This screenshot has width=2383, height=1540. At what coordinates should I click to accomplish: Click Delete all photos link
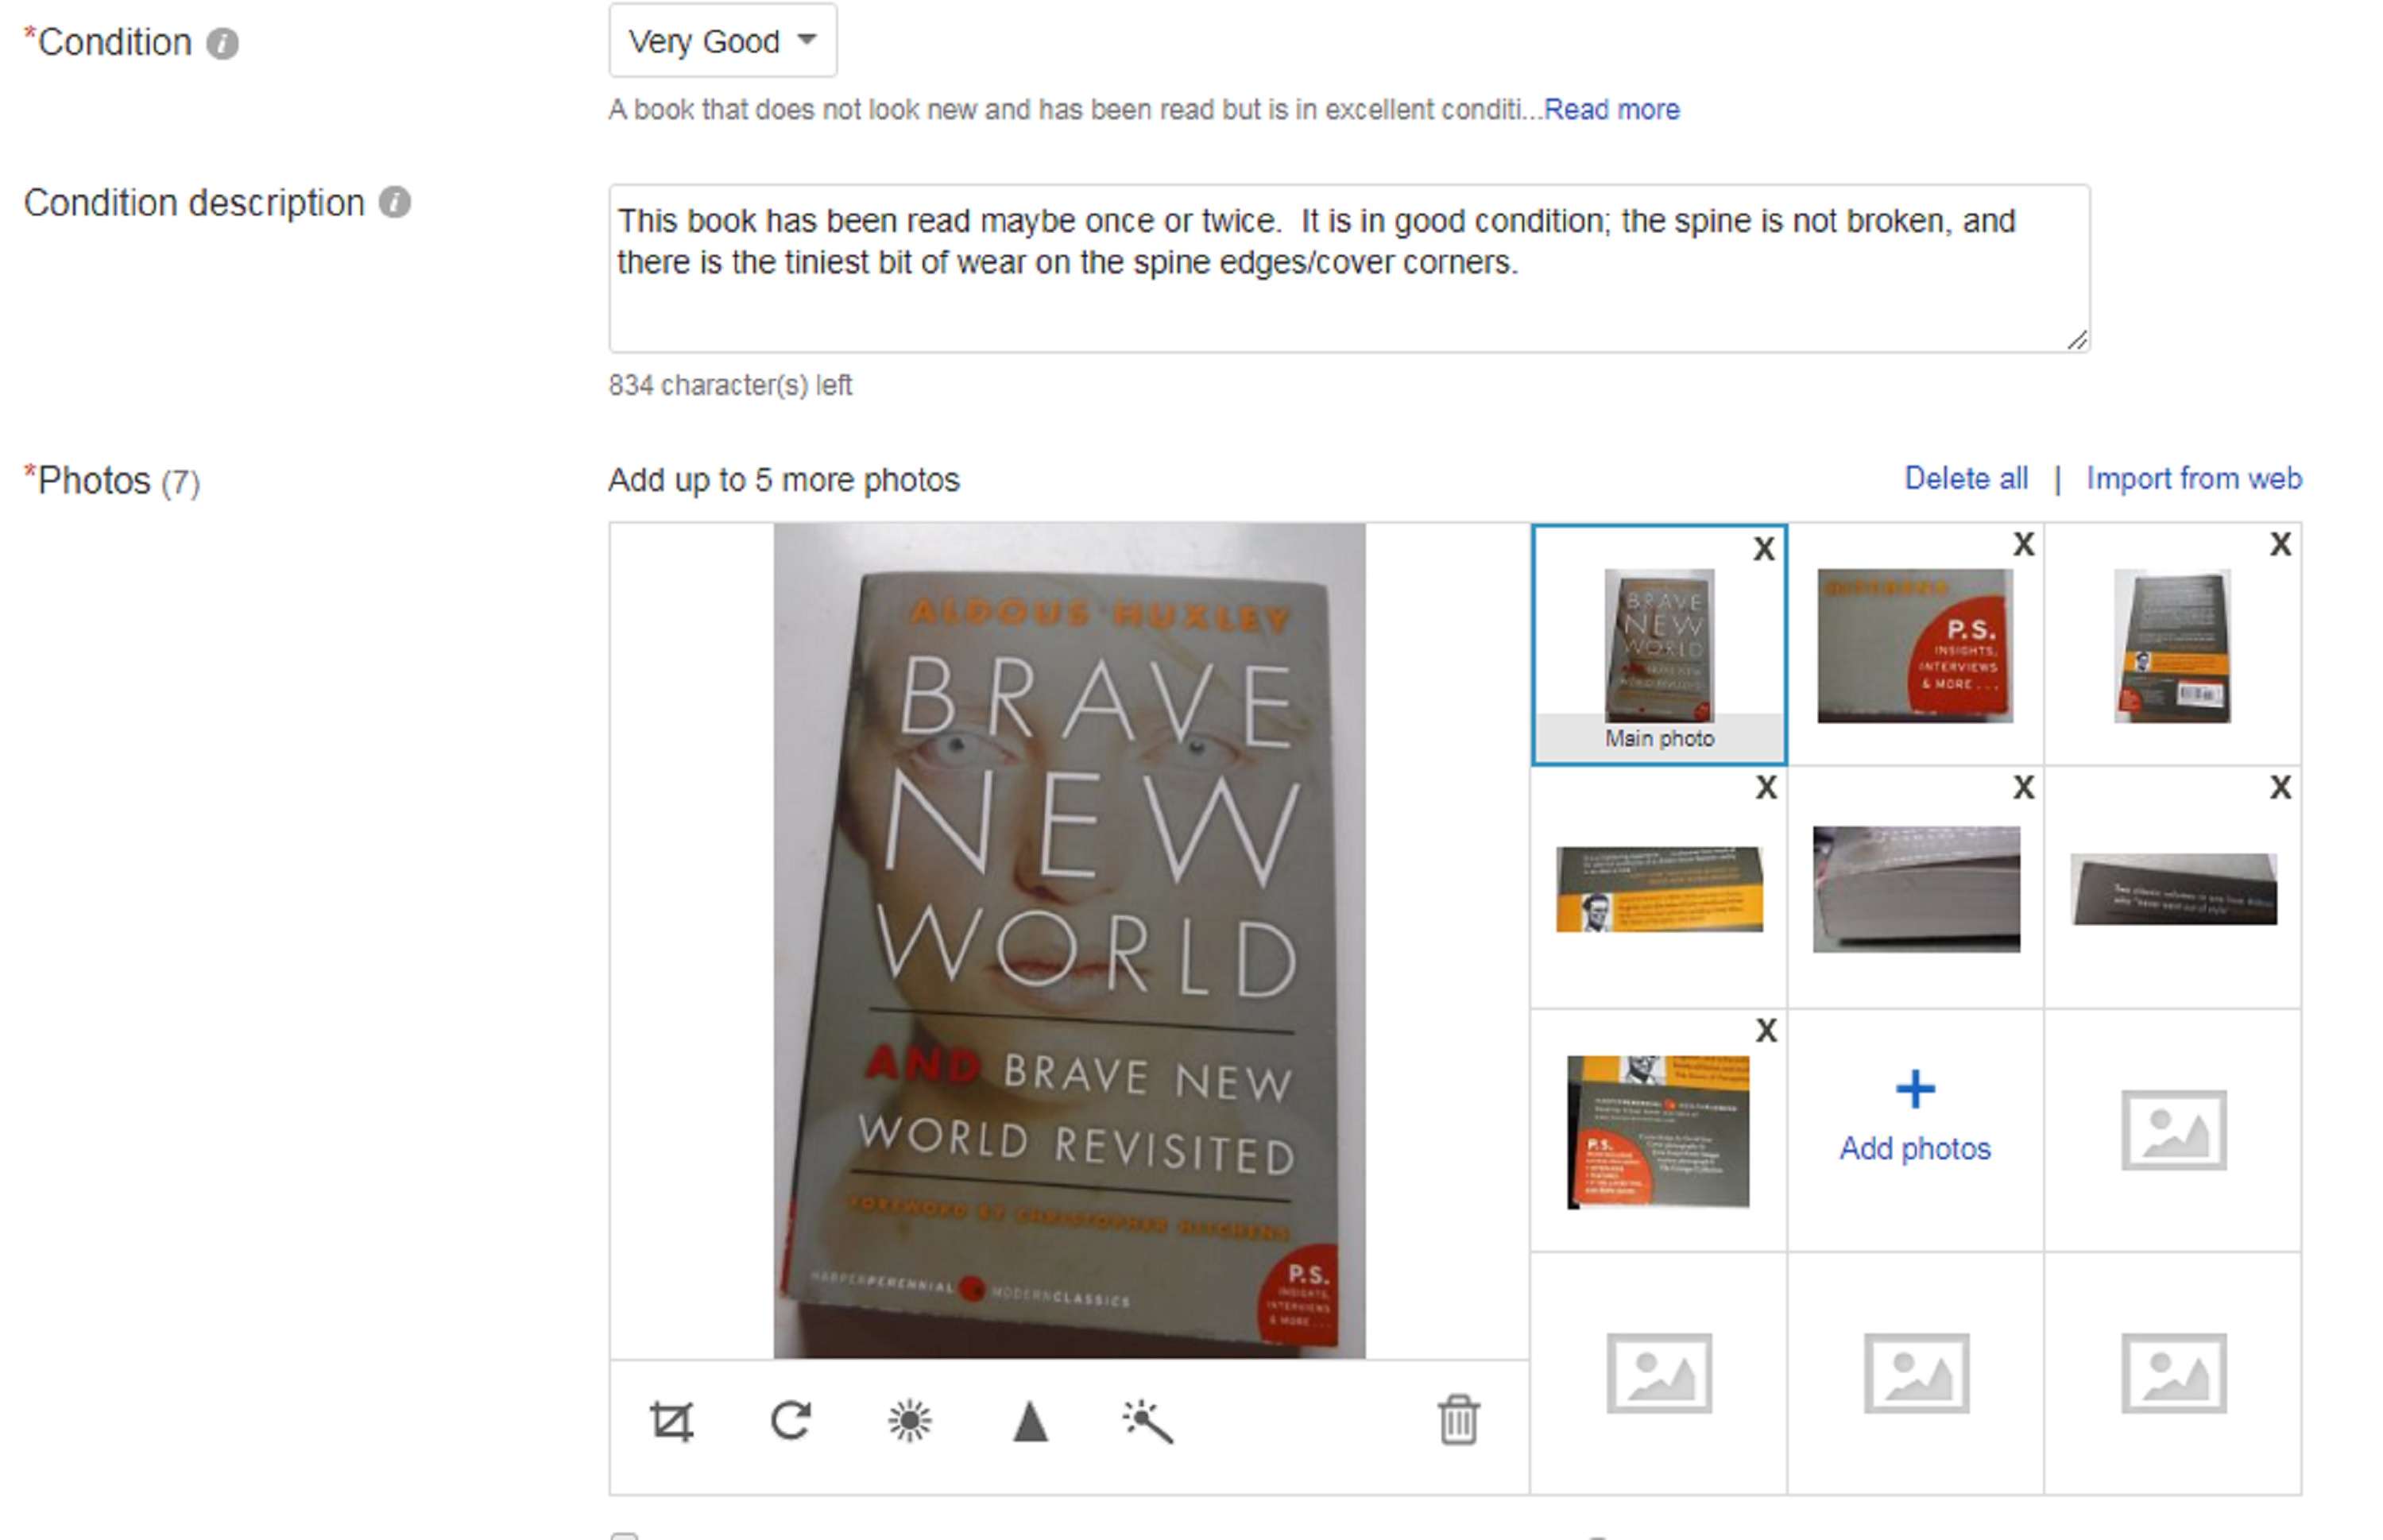(x=1965, y=478)
